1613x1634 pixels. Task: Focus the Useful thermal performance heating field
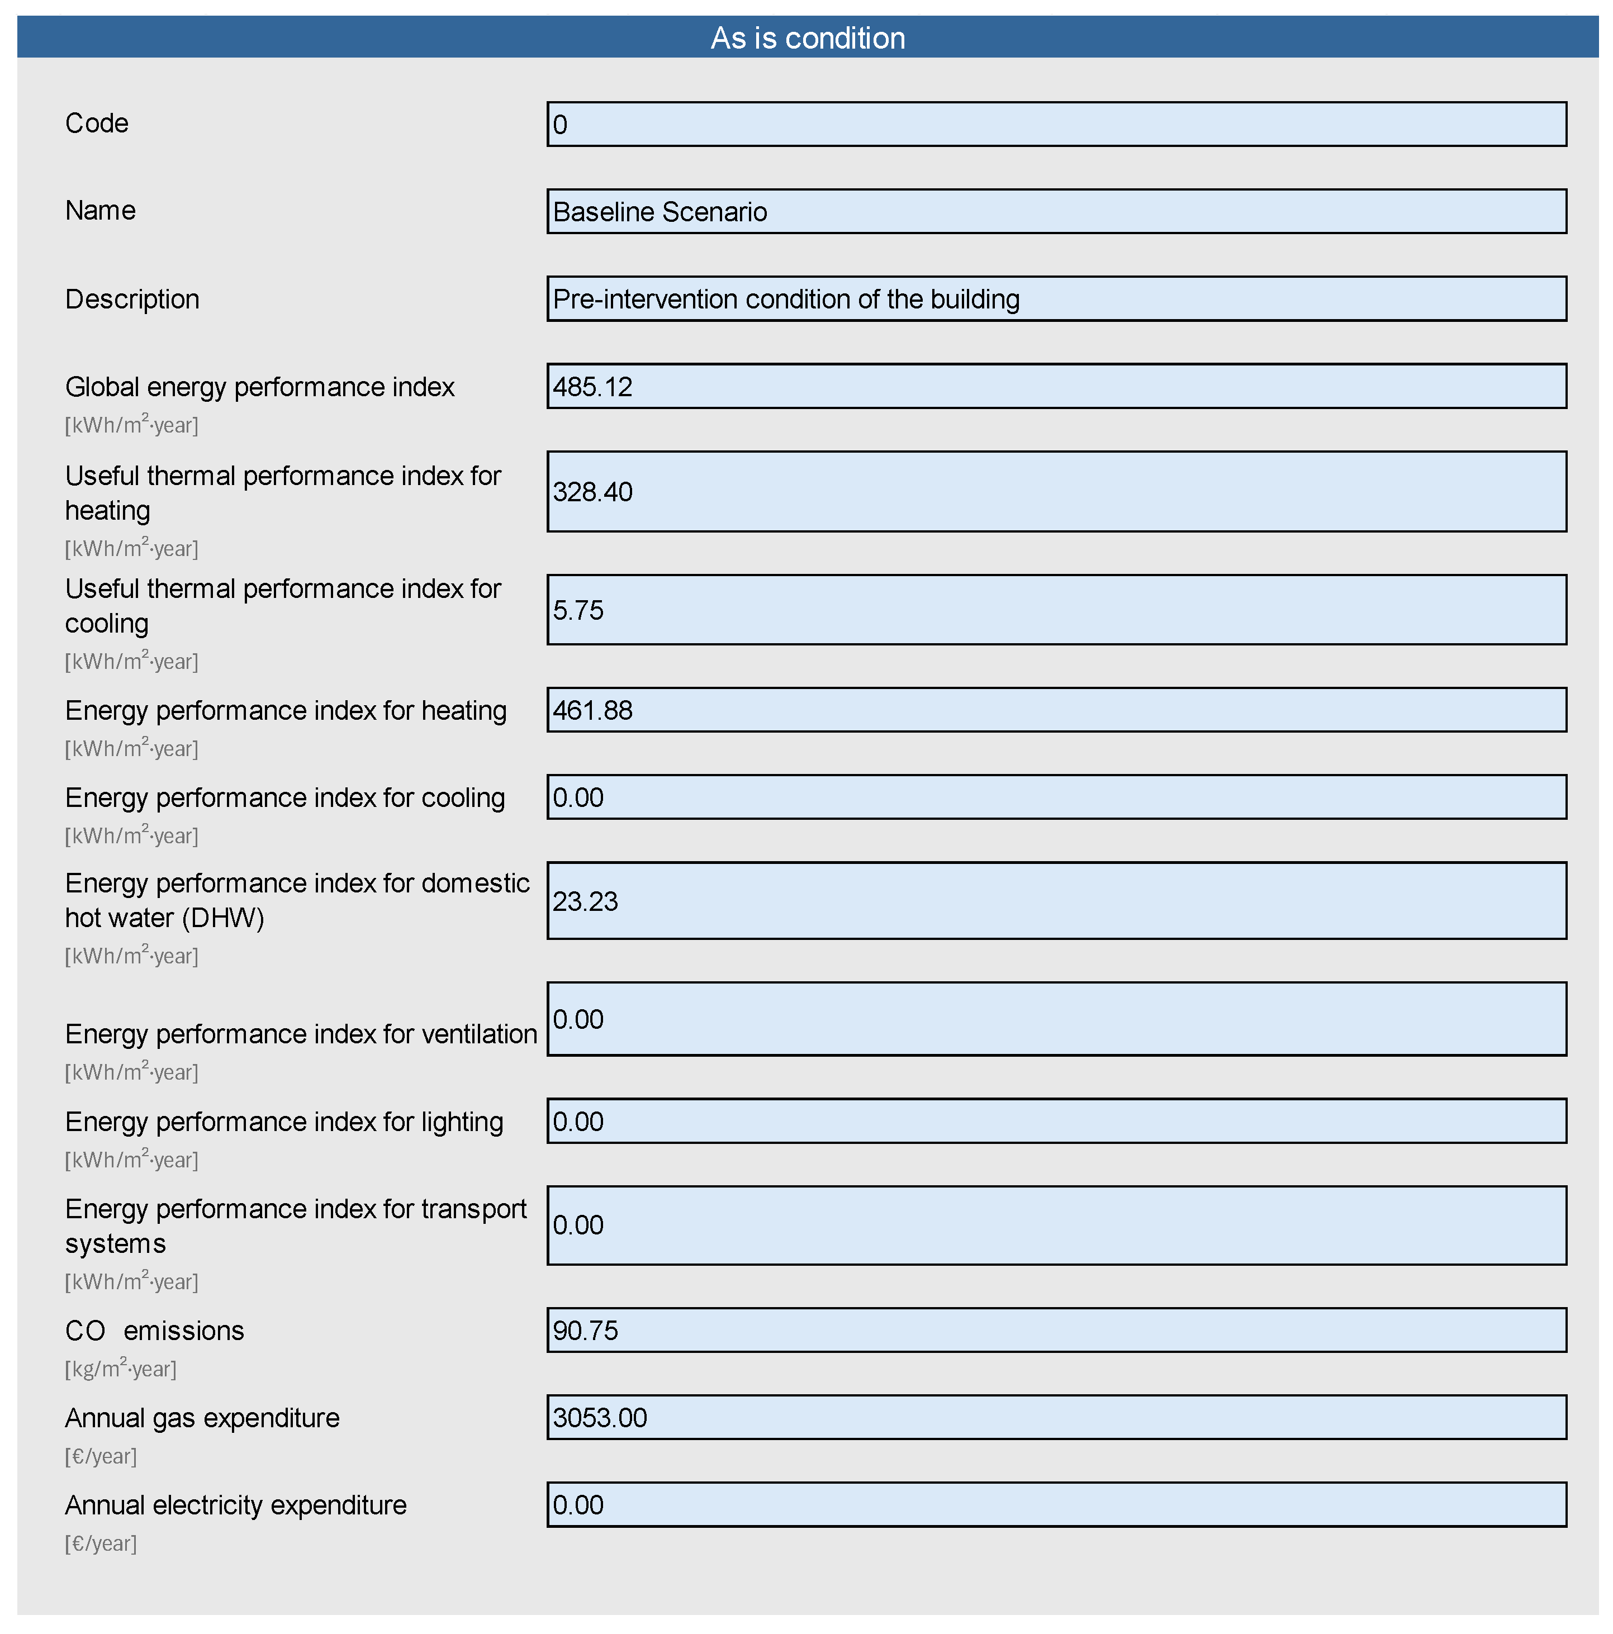(1056, 491)
